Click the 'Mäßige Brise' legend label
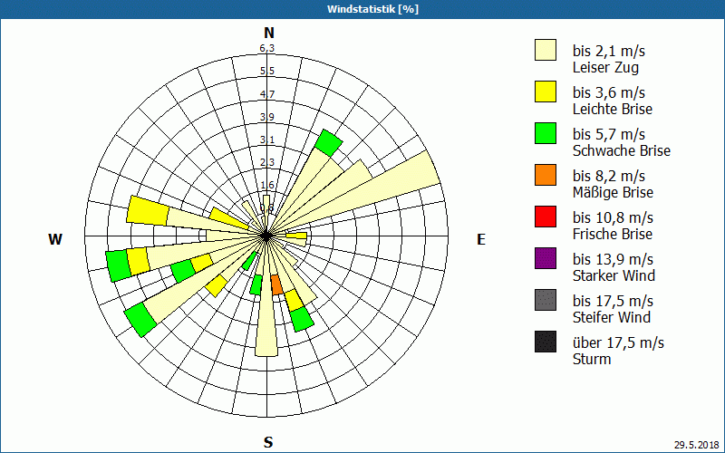This screenshot has height=453, width=725. click(614, 192)
